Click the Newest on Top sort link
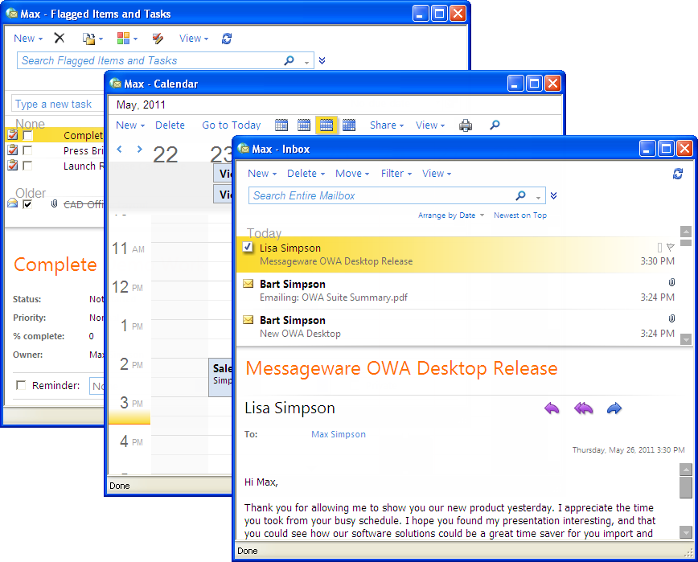Image resolution: width=698 pixels, height=562 pixels. point(520,215)
